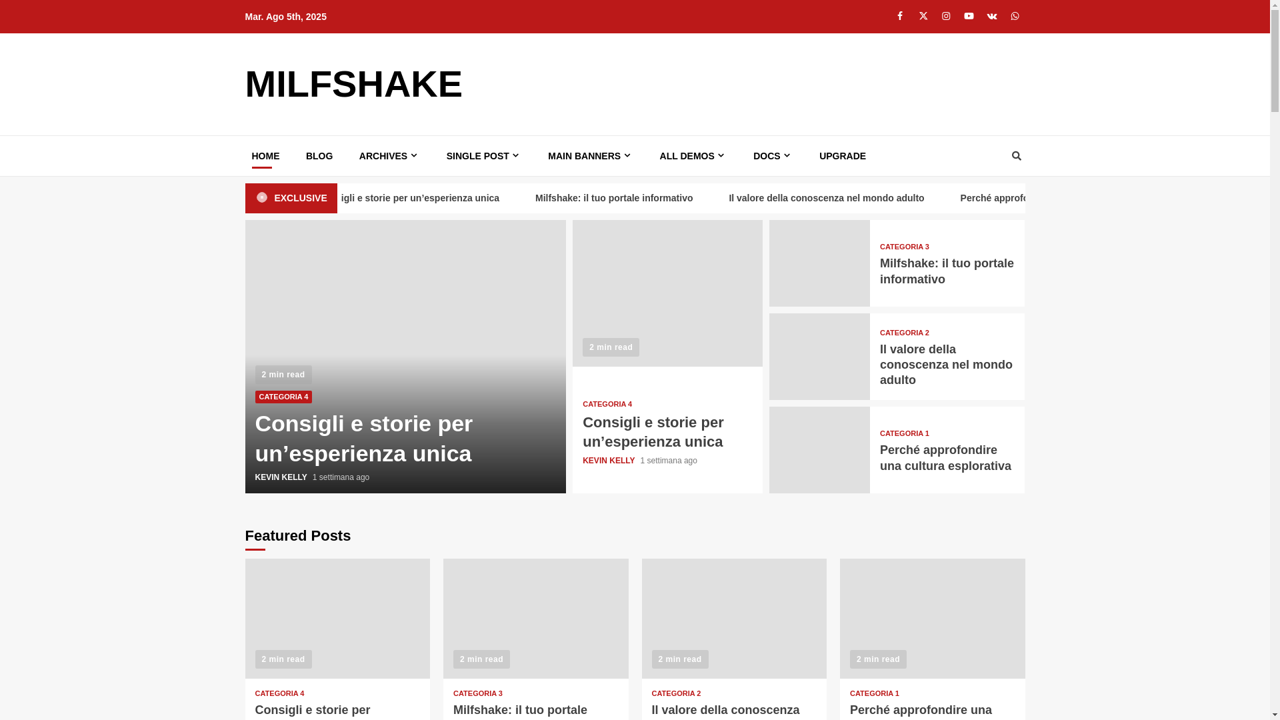The height and width of the screenshot is (720, 1280).
Task: Click CATEGORIA 4 under Featured Posts
Action: [280, 693]
